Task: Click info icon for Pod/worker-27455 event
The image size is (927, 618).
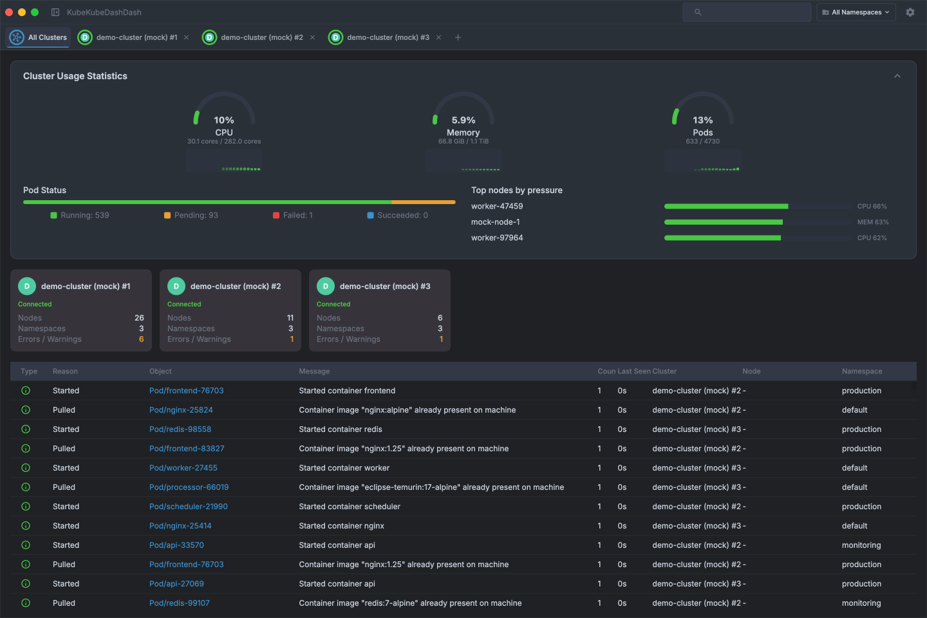Action: (x=26, y=468)
